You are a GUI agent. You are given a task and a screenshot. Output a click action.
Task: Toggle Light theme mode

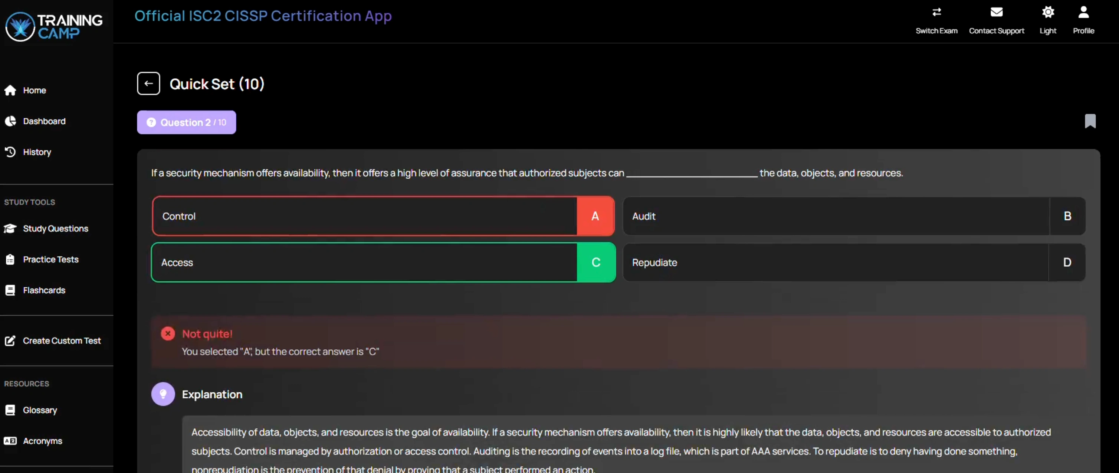pyautogui.click(x=1047, y=12)
